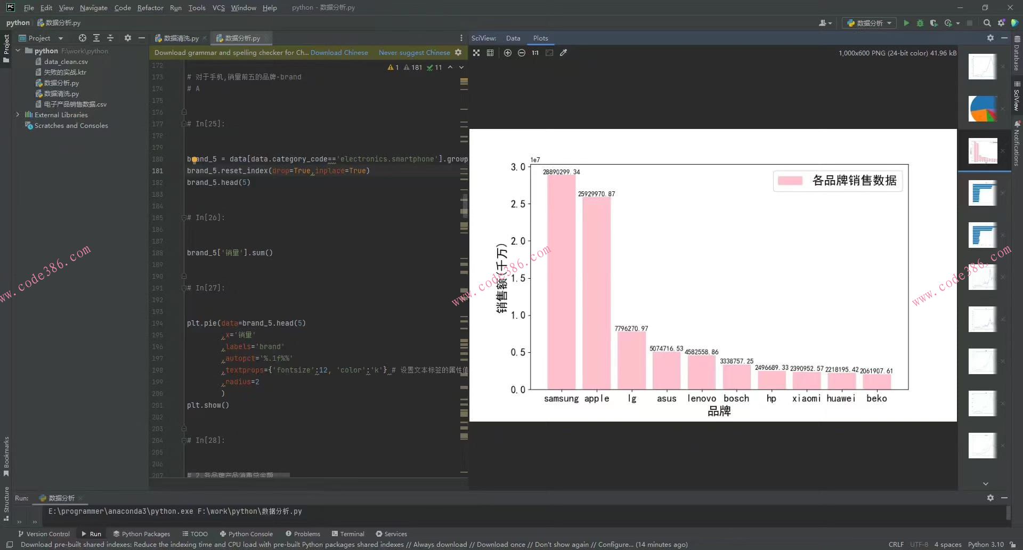This screenshot has height=550, width=1023.
Task: Switch to the Data tab in SciView
Action: point(513,38)
